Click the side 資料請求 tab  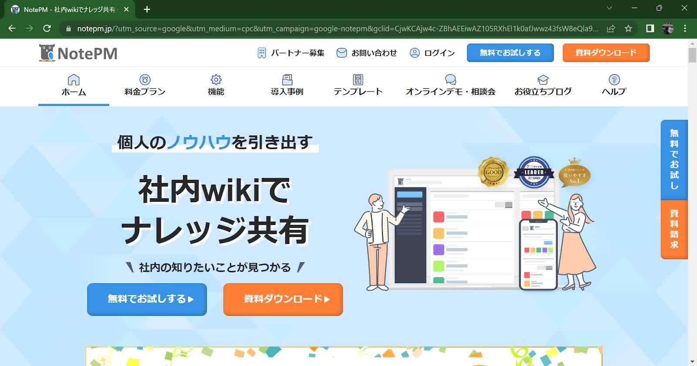point(674,229)
